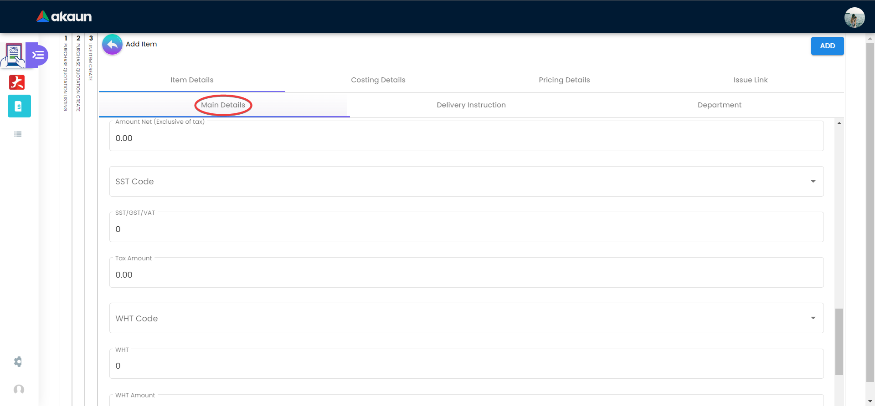
Task: Select the Department sub-tab
Action: (720, 105)
